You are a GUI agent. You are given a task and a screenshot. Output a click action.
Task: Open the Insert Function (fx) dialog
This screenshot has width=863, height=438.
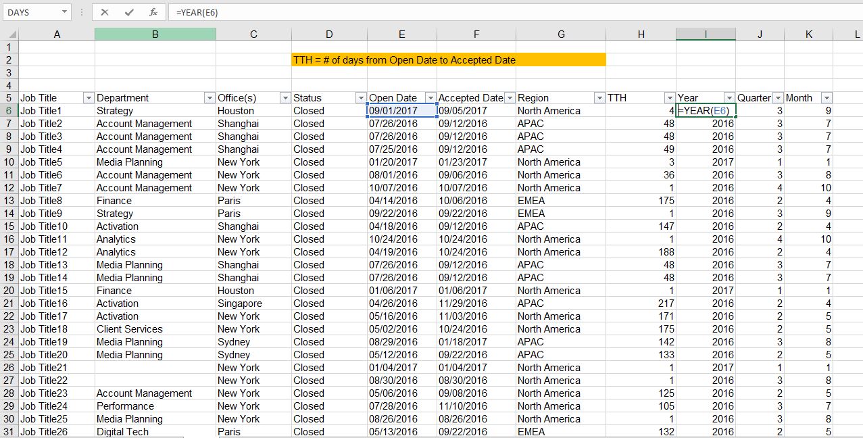coord(153,12)
